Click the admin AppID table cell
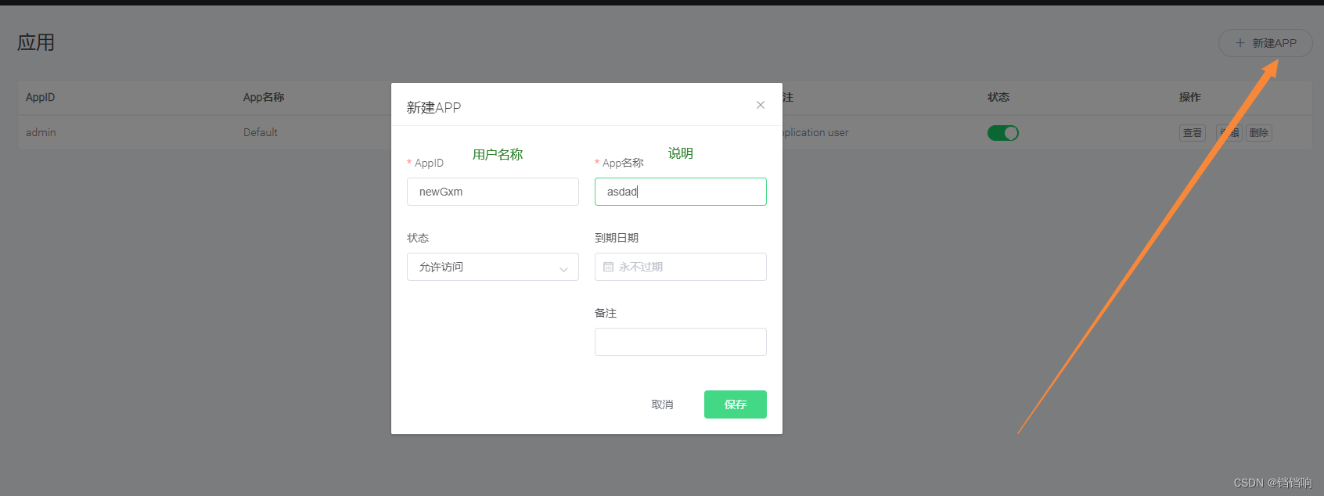Viewport: 1324px width, 496px height. [x=41, y=132]
